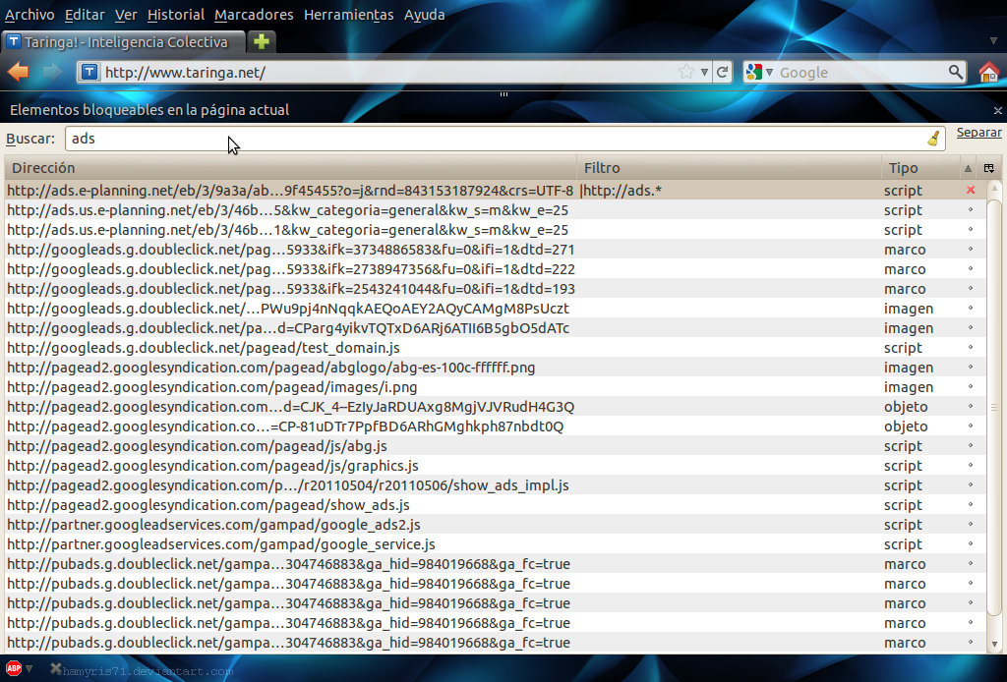Select the googleads row ending dtd=271

click(496, 250)
